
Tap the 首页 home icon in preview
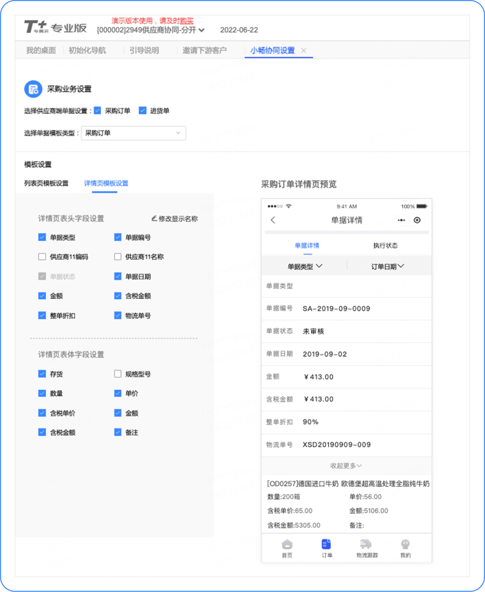(x=287, y=544)
